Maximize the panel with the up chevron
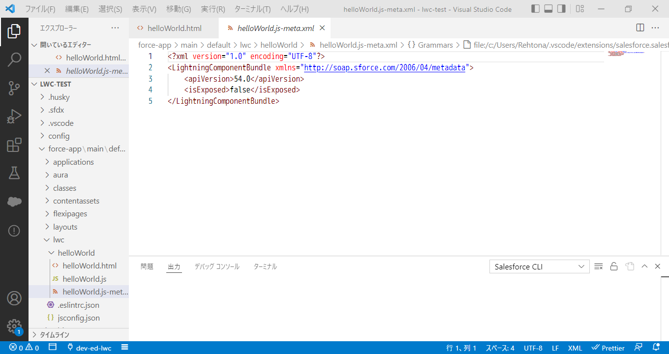 pos(644,266)
